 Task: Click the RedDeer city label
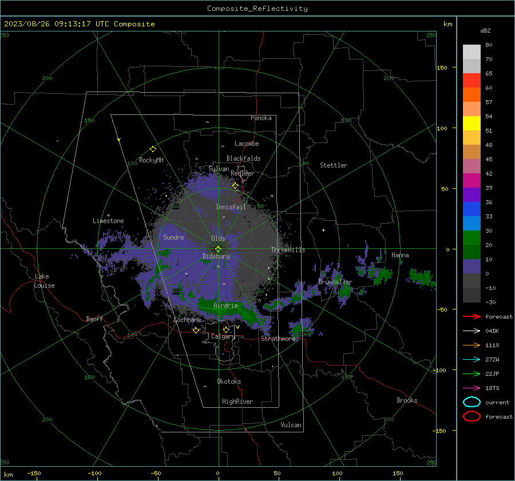click(x=243, y=173)
